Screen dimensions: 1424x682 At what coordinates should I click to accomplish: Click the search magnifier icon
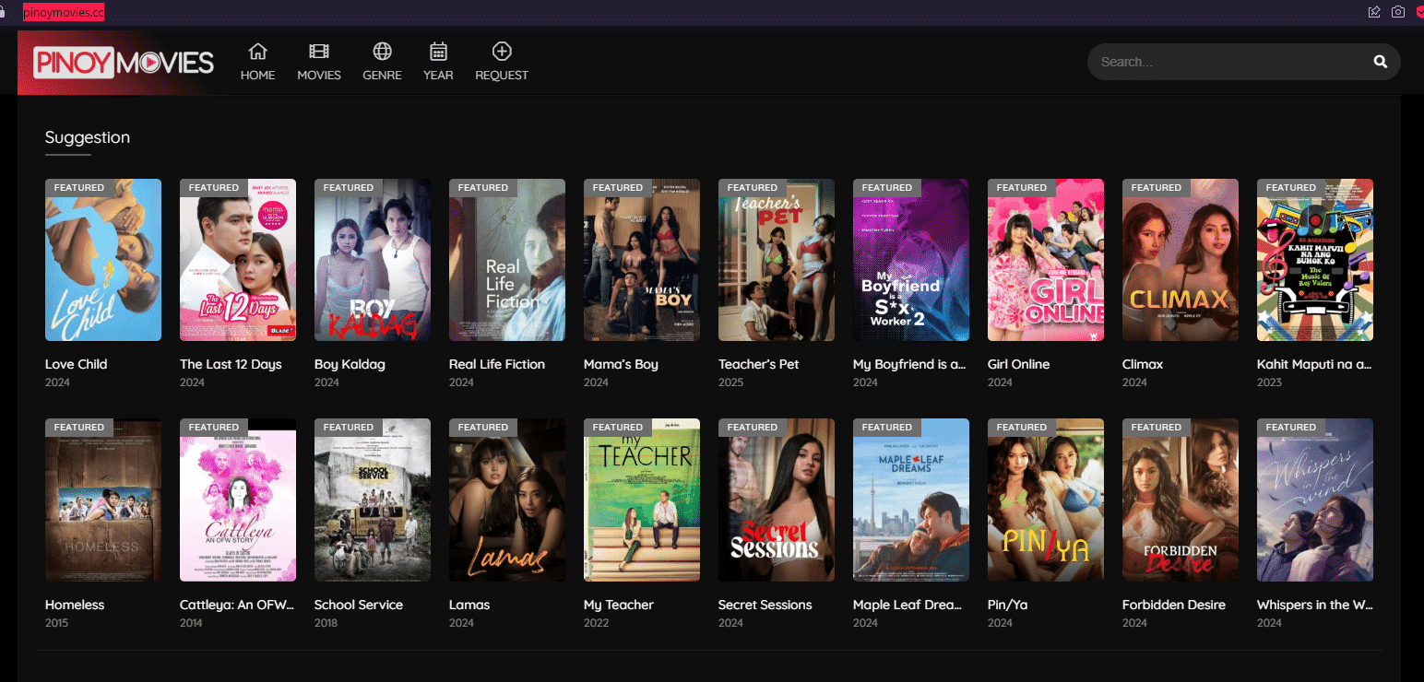[x=1381, y=62]
